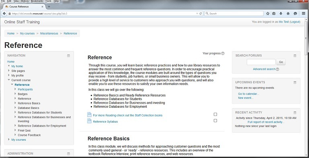
Task: Open the Help menu
Action: [x=56, y=1]
